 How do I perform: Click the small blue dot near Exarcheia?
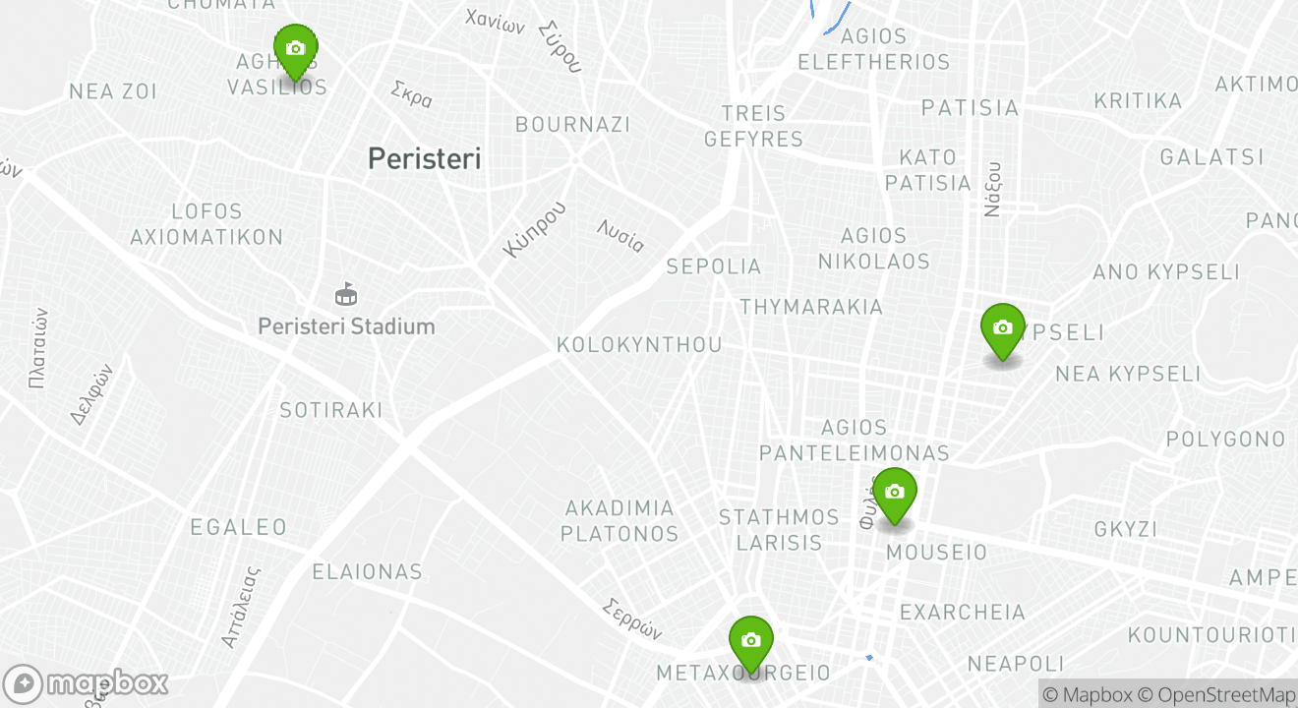point(869,658)
